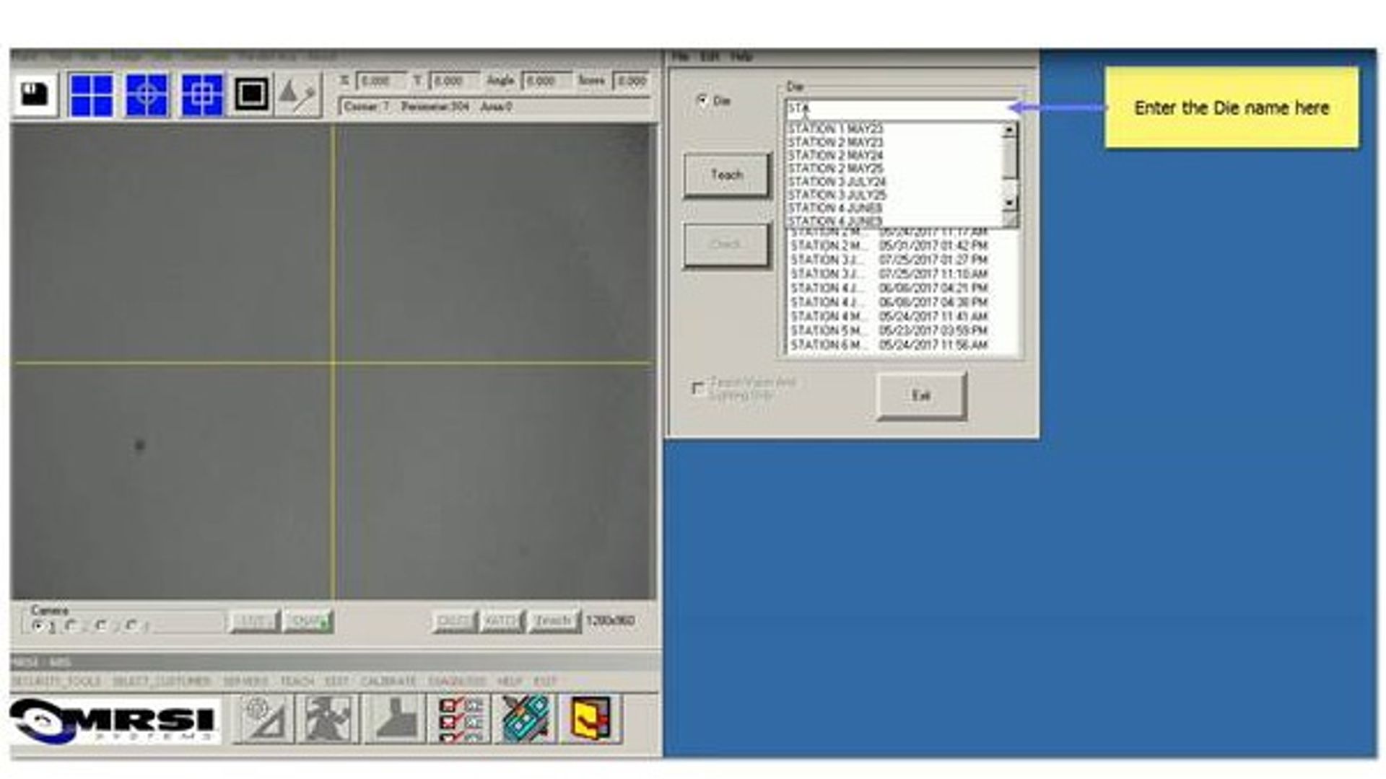
Task: Click dropdown list scroll down arrow
Action: (1010, 203)
